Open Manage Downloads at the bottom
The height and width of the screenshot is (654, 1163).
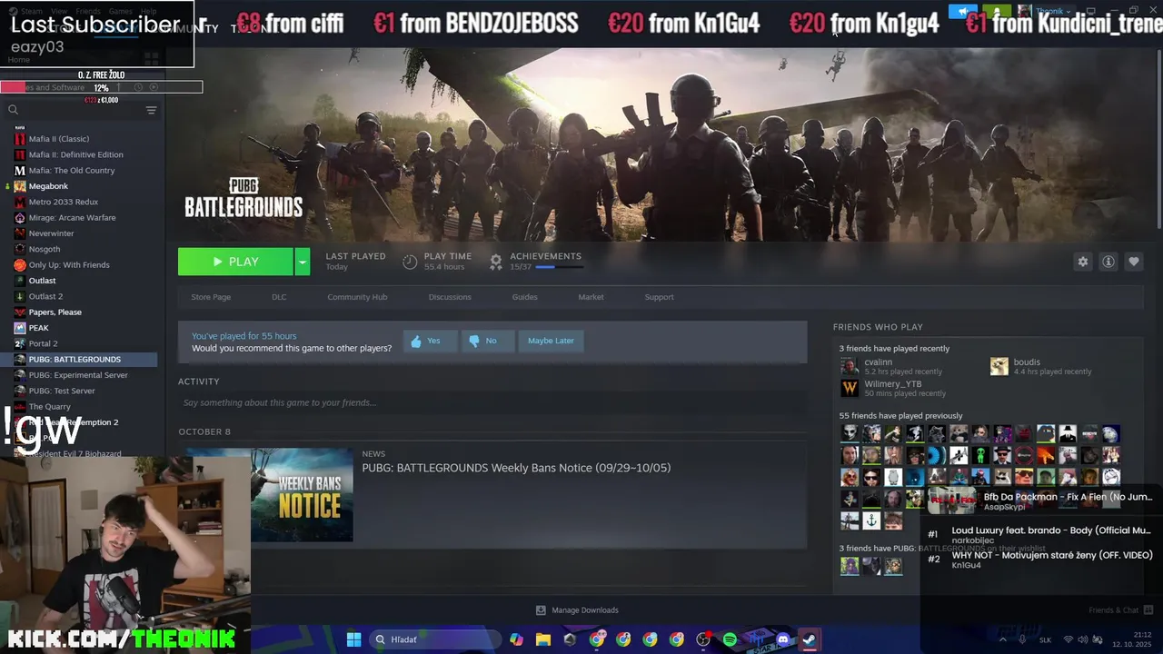pyautogui.click(x=577, y=610)
